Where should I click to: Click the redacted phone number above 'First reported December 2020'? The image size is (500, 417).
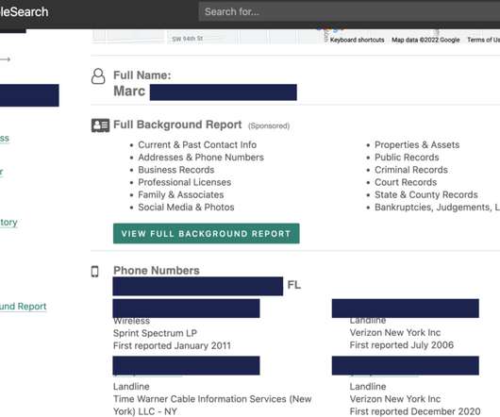pos(406,365)
